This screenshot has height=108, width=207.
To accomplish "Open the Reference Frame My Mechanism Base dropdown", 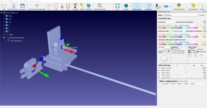I will [177, 31].
